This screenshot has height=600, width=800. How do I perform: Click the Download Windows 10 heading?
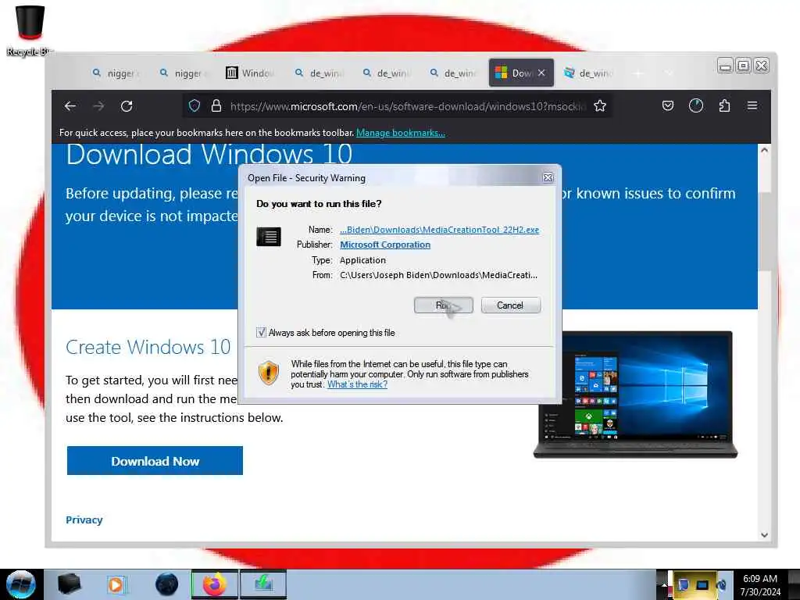click(x=209, y=154)
